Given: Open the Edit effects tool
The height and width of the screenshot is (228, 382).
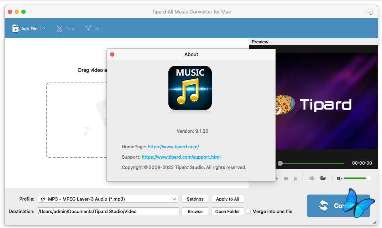Looking at the screenshot, I should click(94, 28).
